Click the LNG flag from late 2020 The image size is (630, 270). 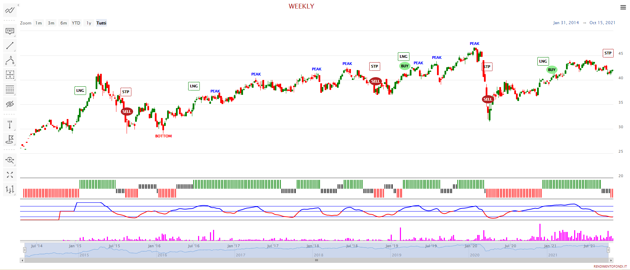(x=543, y=61)
